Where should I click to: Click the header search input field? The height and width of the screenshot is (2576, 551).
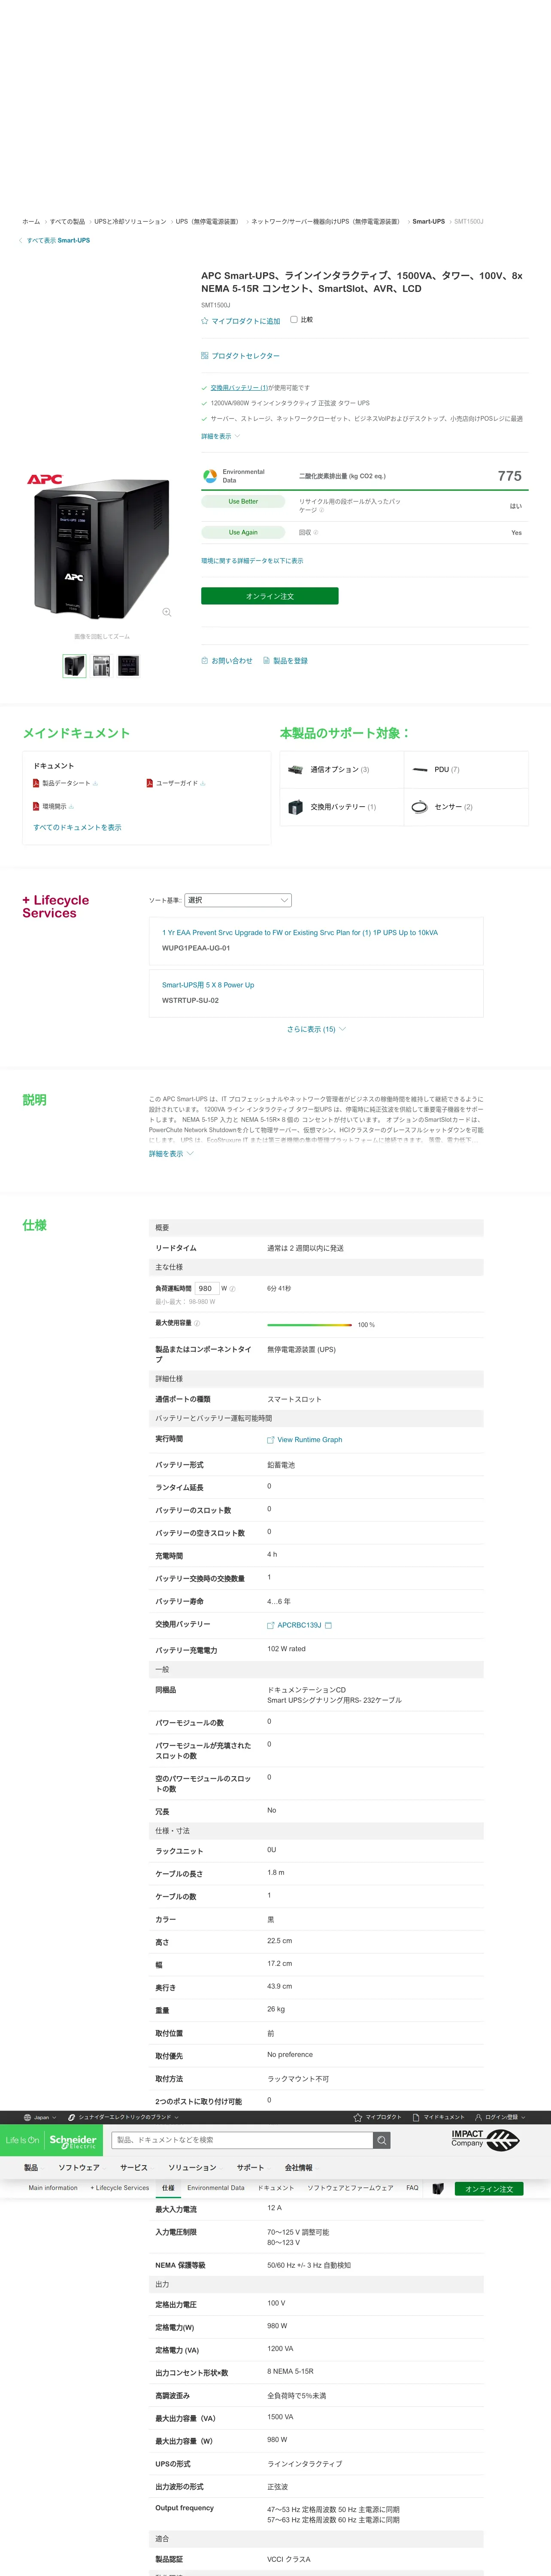242,2140
